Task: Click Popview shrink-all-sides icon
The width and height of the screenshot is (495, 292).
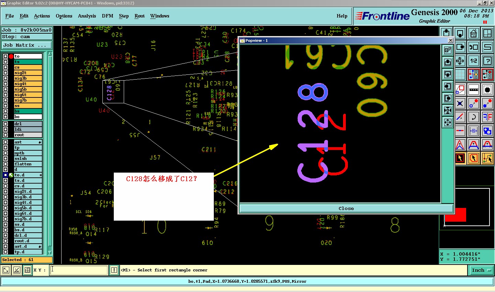Action: click(448, 110)
